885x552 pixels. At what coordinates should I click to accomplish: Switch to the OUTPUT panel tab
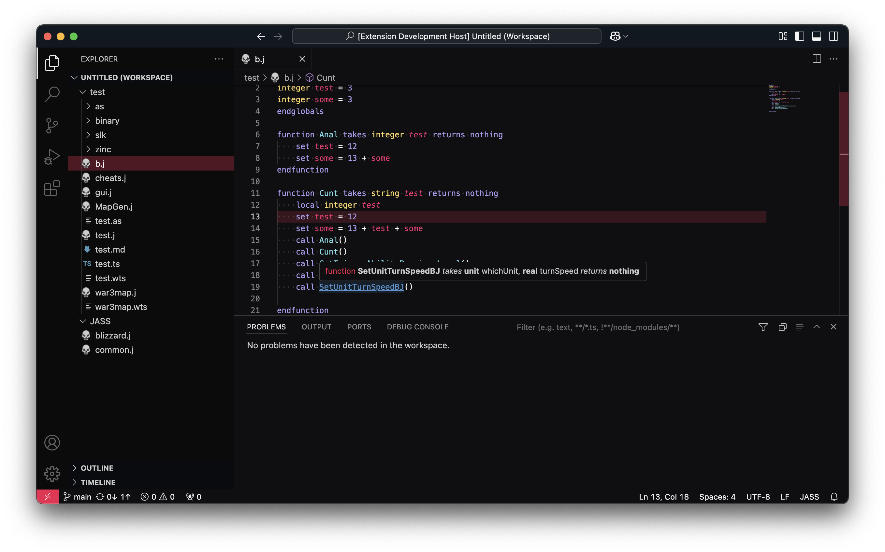[316, 327]
